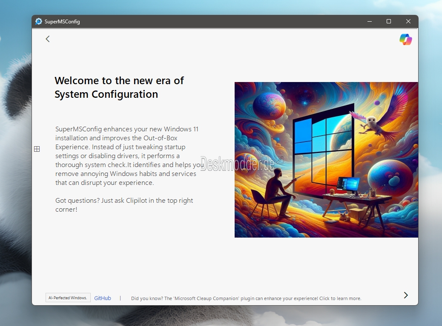Click the 'Did you know?' plugin tip
The height and width of the screenshot is (326, 442).
pos(246,298)
